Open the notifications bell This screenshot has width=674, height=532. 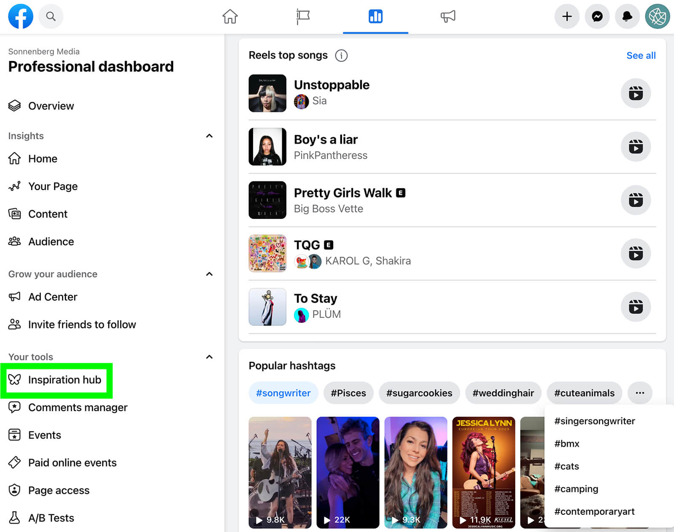(627, 16)
